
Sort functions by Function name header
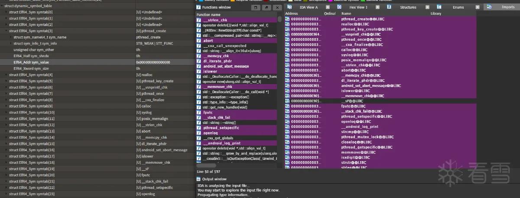[x=236, y=14]
